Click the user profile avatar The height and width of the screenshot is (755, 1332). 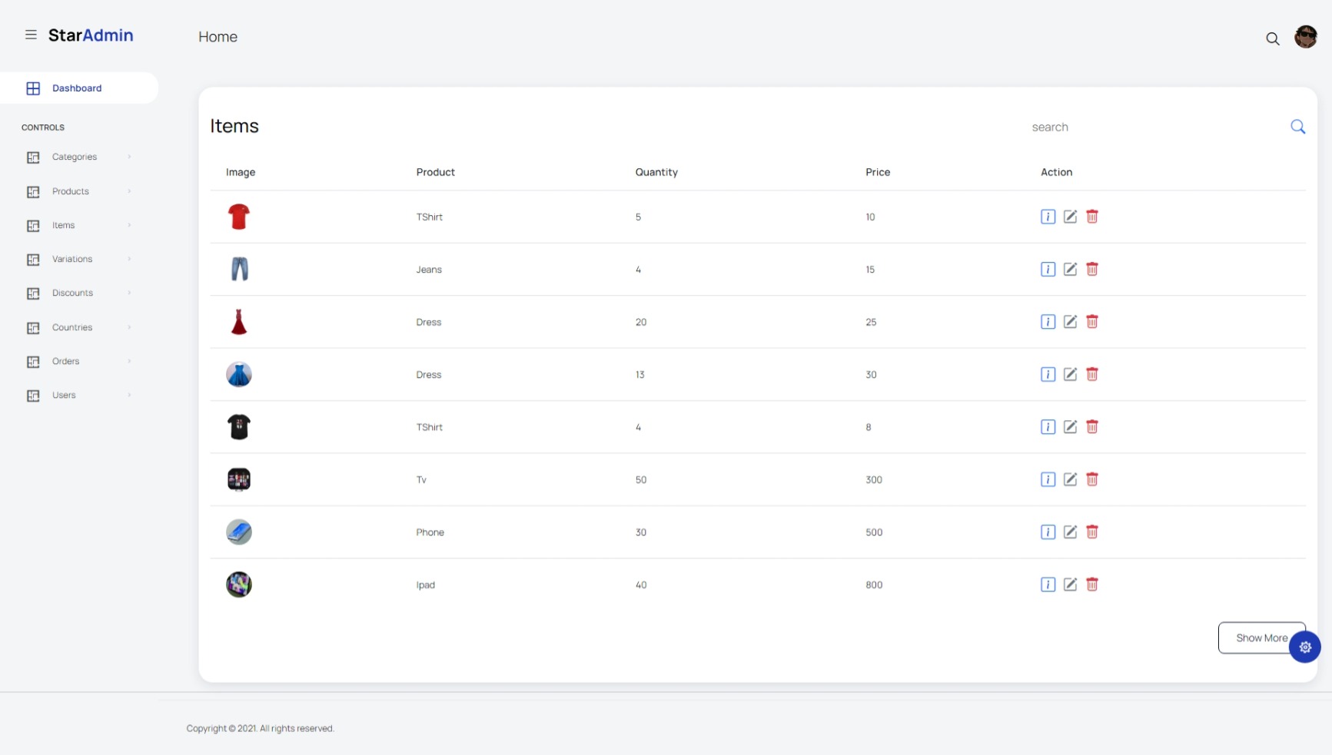1307,36
